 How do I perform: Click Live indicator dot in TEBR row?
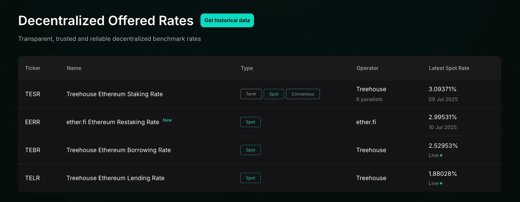[441, 155]
